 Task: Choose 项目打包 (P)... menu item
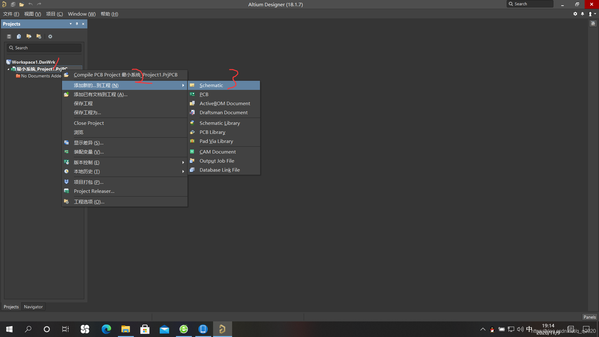pyautogui.click(x=125, y=182)
